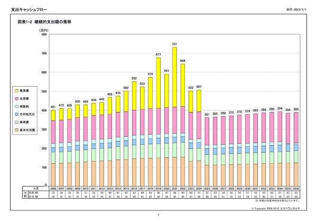Click the blue その他支出 legend swatch
Screen dimensions: 317x224
coord(17,115)
